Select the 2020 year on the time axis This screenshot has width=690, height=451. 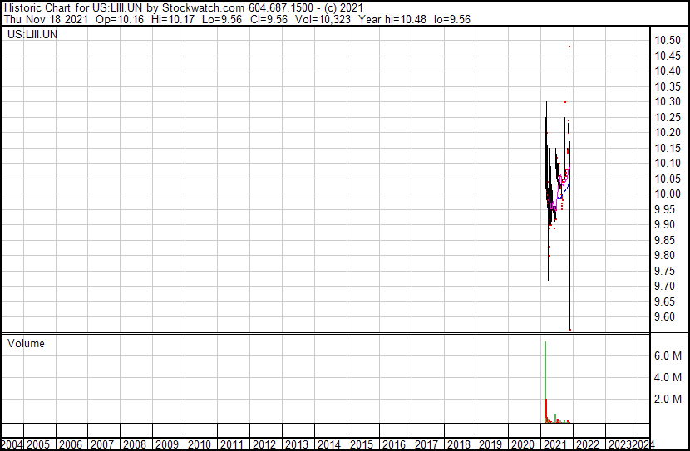click(523, 444)
